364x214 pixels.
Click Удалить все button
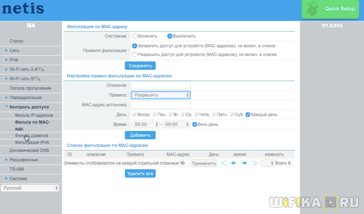coord(140,174)
